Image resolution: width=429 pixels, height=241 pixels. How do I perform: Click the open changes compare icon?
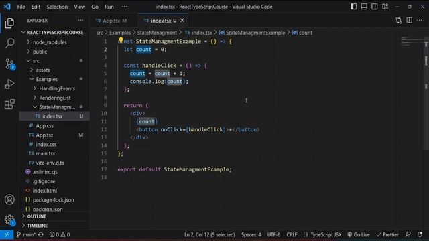[x=398, y=21]
